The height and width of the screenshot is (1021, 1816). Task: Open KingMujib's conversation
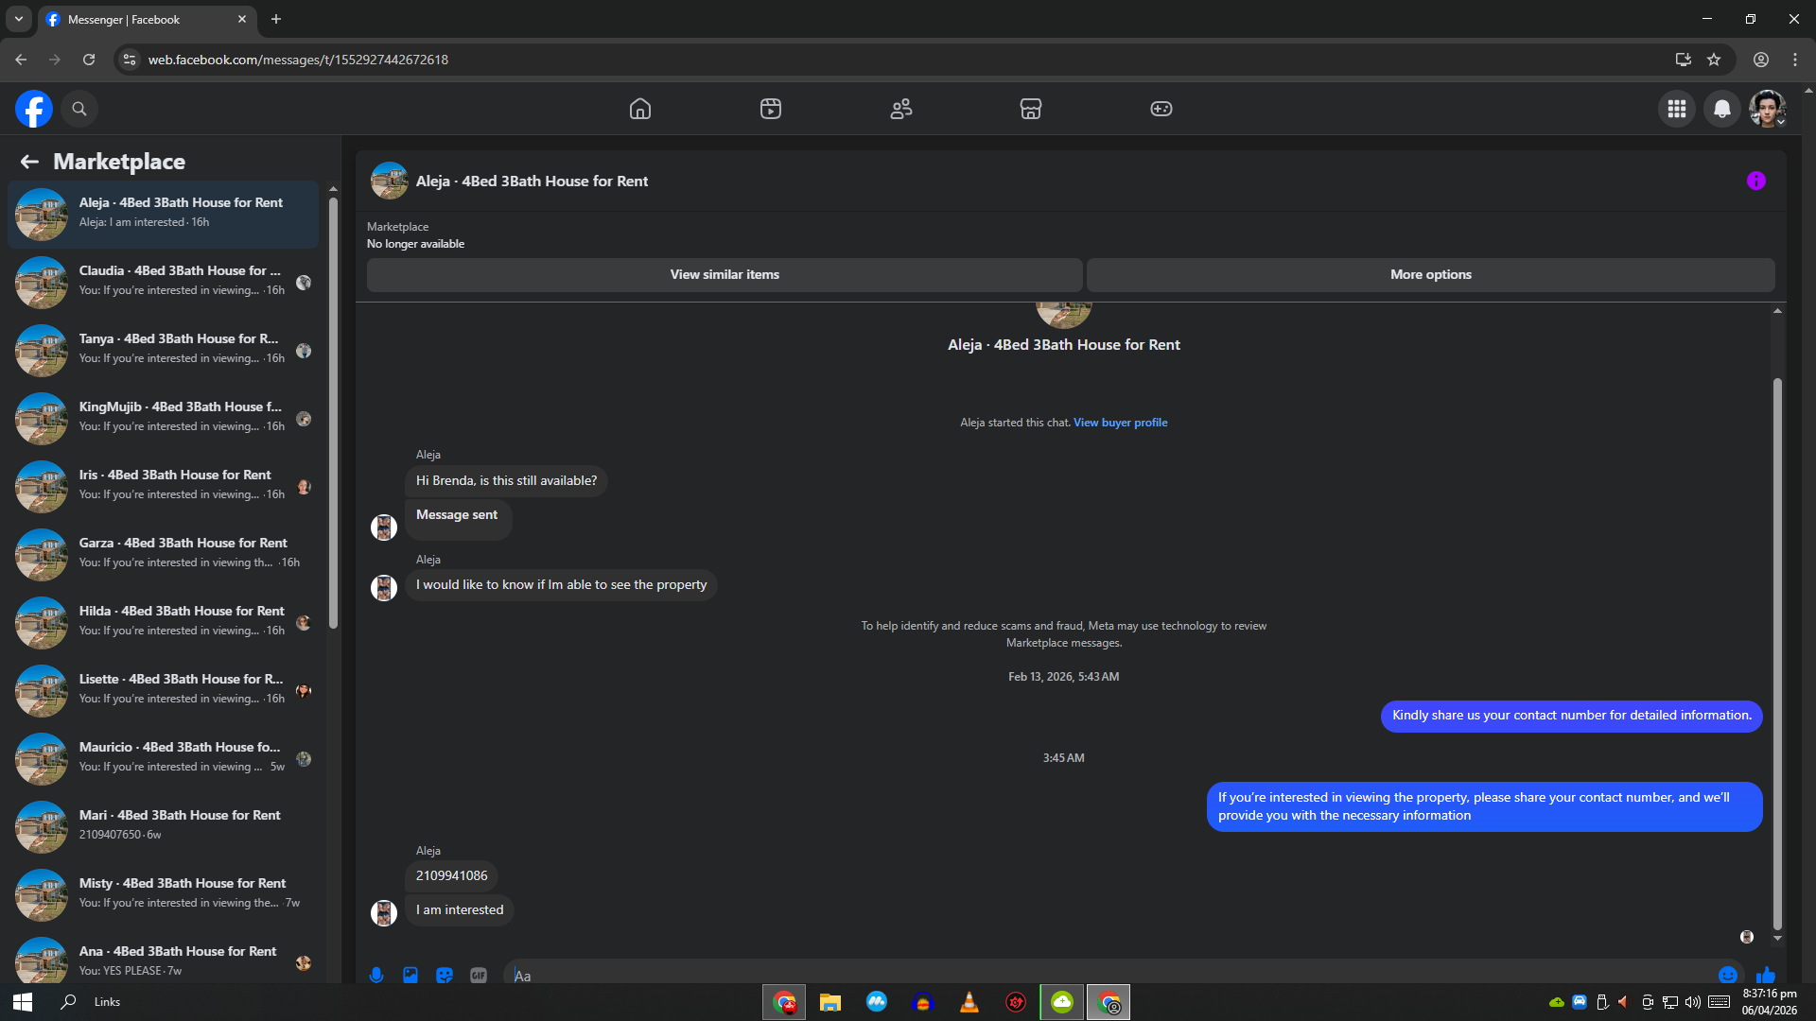pos(164,419)
